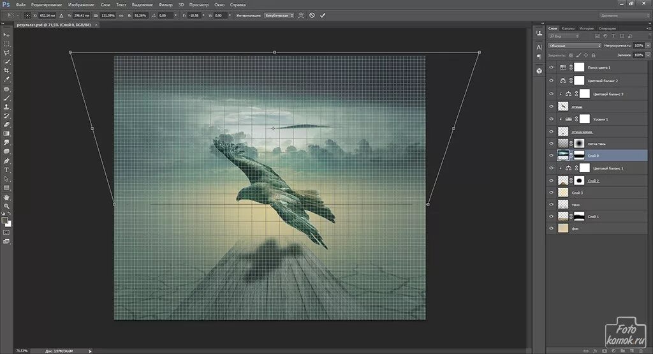Click the rotation angle input field
Screen dimensions: 653x354
(164, 15)
